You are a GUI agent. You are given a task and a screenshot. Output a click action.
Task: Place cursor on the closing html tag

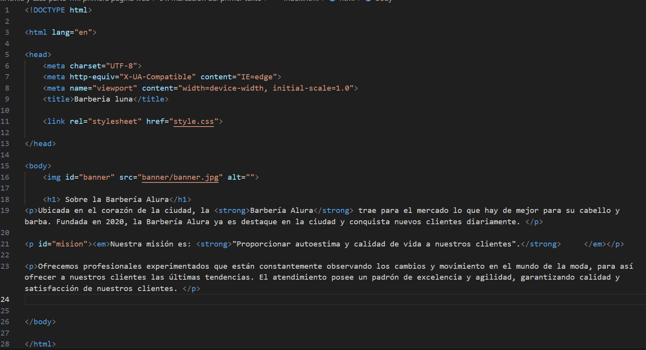pos(40,344)
